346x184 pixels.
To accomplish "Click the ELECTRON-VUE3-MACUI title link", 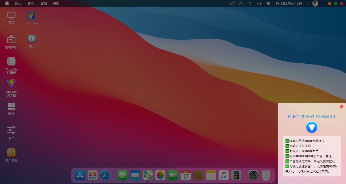I will click(x=311, y=117).
